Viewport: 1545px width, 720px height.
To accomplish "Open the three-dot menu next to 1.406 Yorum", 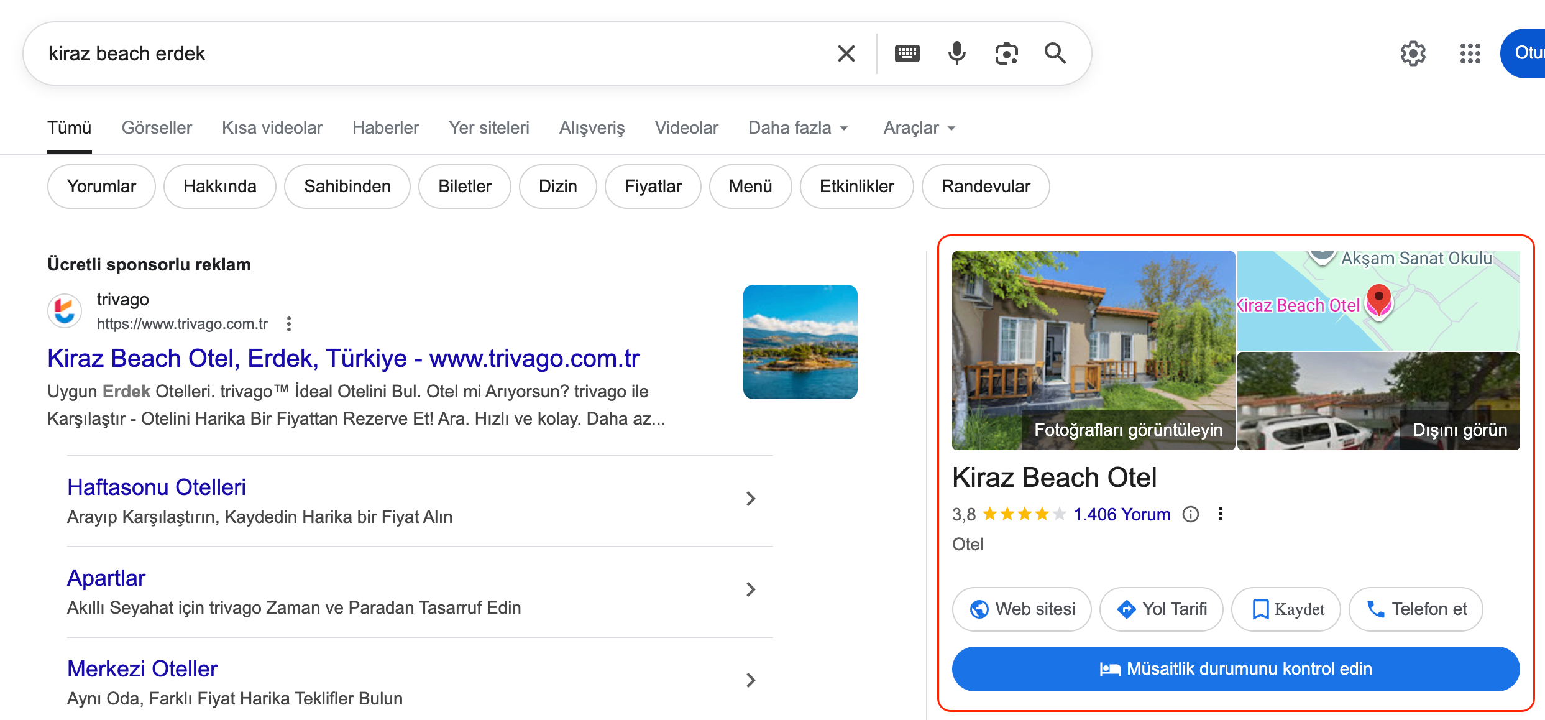I will pyautogui.click(x=1220, y=514).
